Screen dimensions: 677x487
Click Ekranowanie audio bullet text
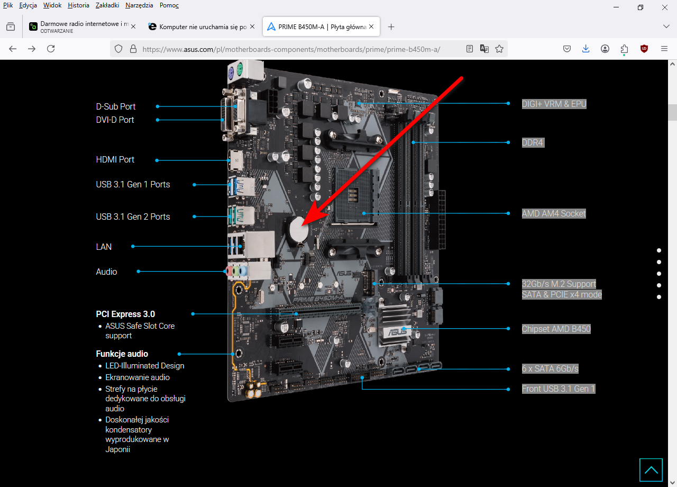[138, 377]
